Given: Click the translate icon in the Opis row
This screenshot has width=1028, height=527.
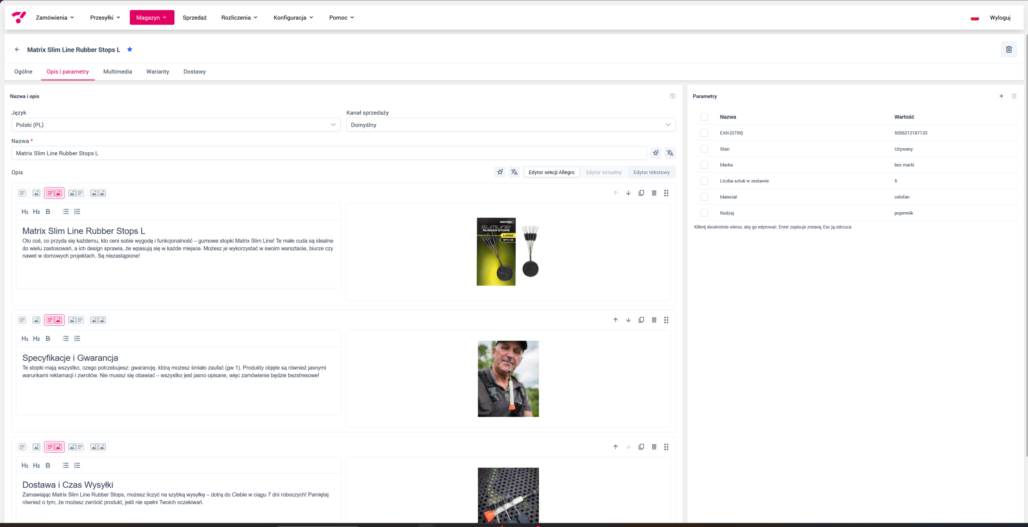Looking at the screenshot, I should click(x=514, y=172).
